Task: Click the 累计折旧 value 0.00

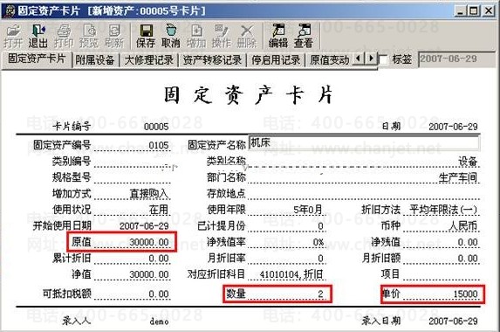Action: (159, 259)
